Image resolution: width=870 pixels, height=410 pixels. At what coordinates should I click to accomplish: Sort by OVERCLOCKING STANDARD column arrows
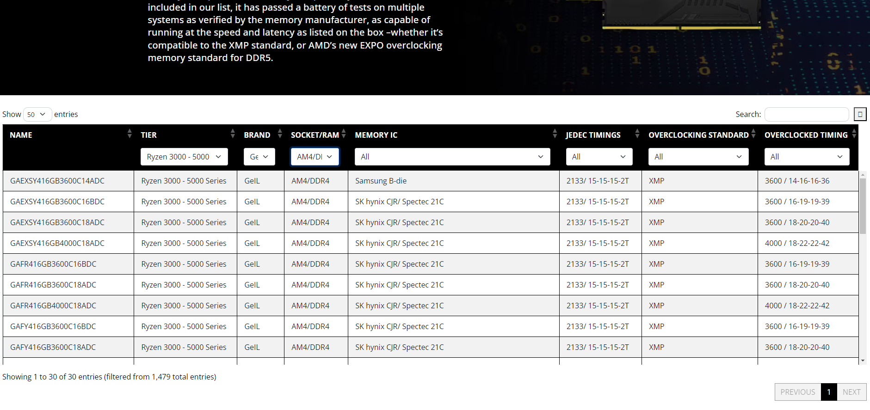pyautogui.click(x=753, y=134)
